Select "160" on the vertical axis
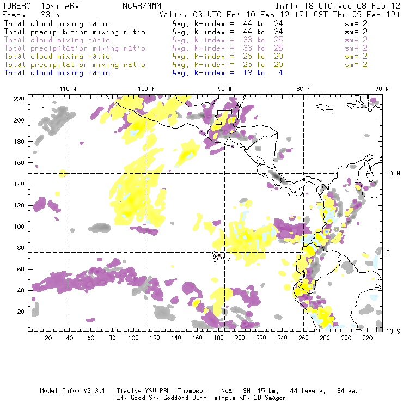Image resolution: width=403 pixels, height=403 pixels. 19,163
